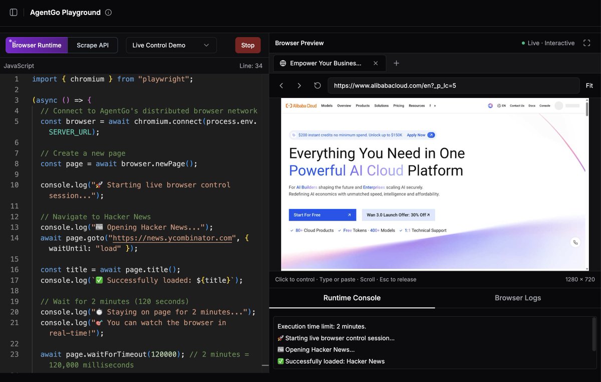Screen dimensions: 601x382
Task: Open the Resources menu on the webpage
Action: coord(417,105)
